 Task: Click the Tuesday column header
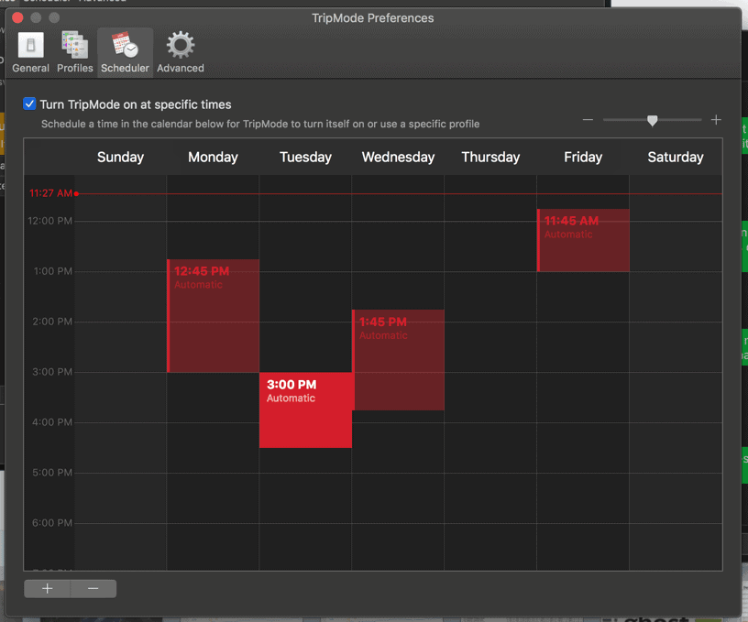(x=305, y=157)
